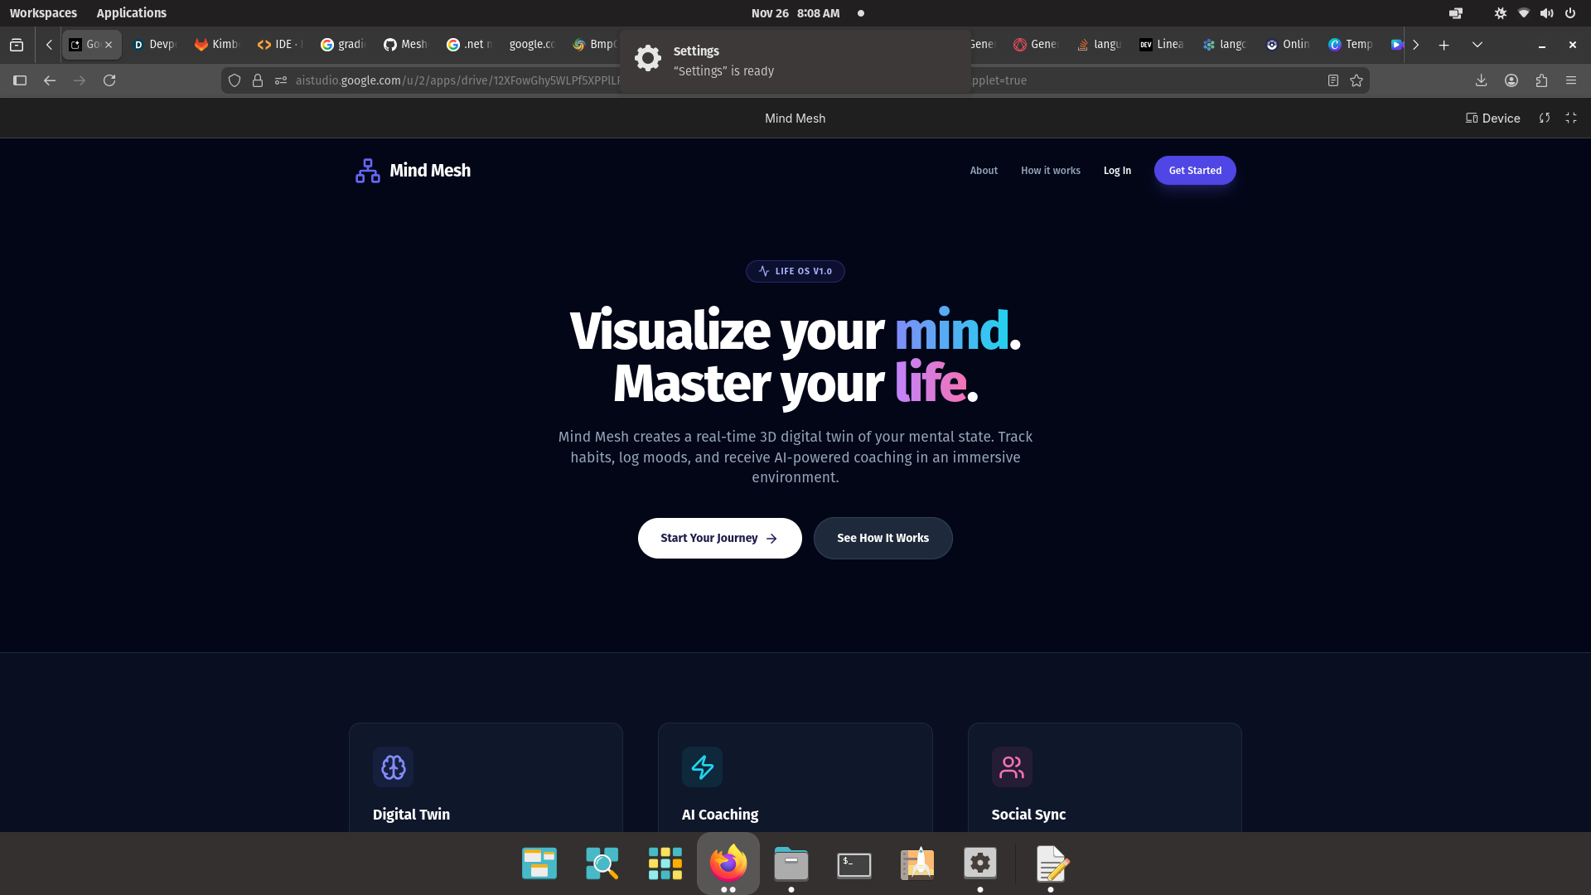Open the How it works link
Viewport: 1591px width, 895px height.
point(1050,171)
